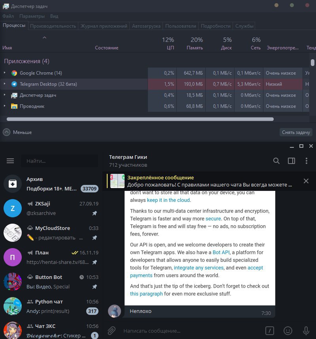Image resolution: width=316 pixels, height=339 pixels.
Task: Close the pinned message bar
Action: [306, 181]
